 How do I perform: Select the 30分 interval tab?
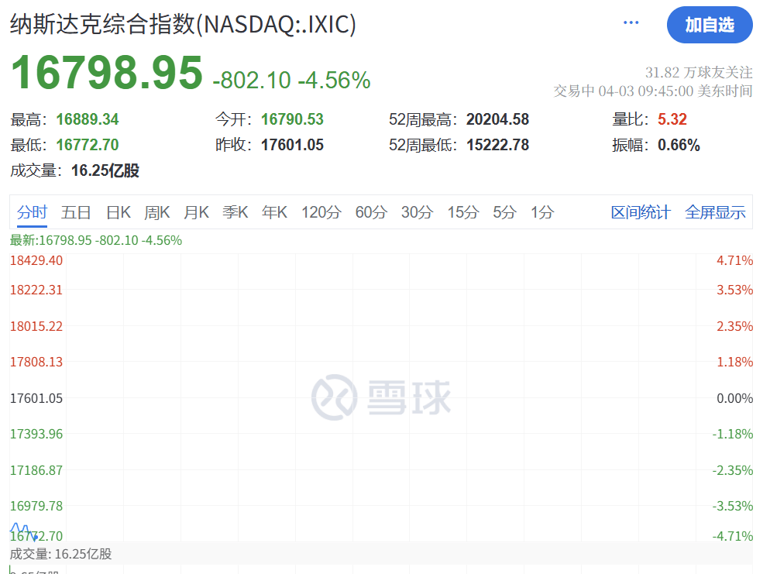(x=417, y=211)
